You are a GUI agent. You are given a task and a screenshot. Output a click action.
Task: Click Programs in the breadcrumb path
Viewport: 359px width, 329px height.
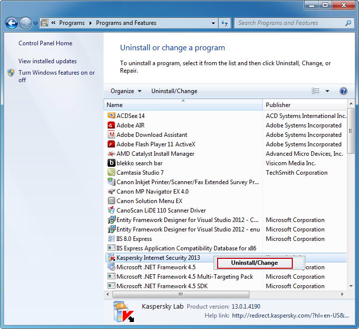click(x=72, y=23)
